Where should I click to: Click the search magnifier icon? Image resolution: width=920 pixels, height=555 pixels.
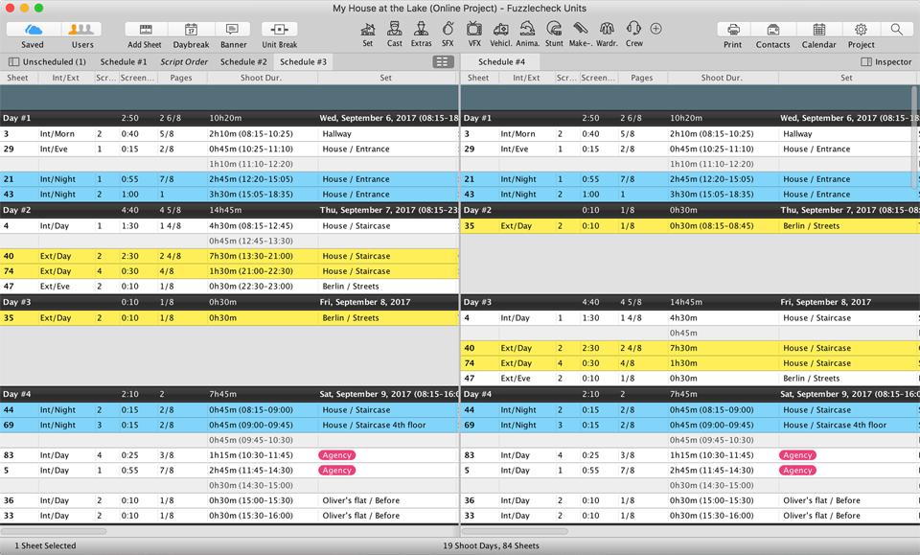pos(897,30)
